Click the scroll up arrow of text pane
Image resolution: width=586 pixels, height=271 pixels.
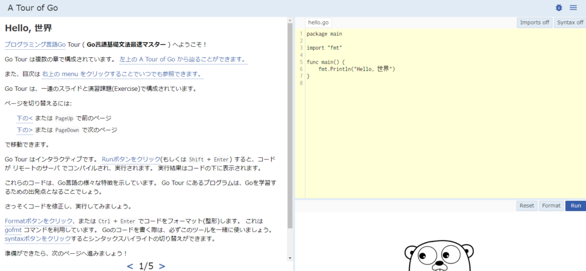(290, 20)
